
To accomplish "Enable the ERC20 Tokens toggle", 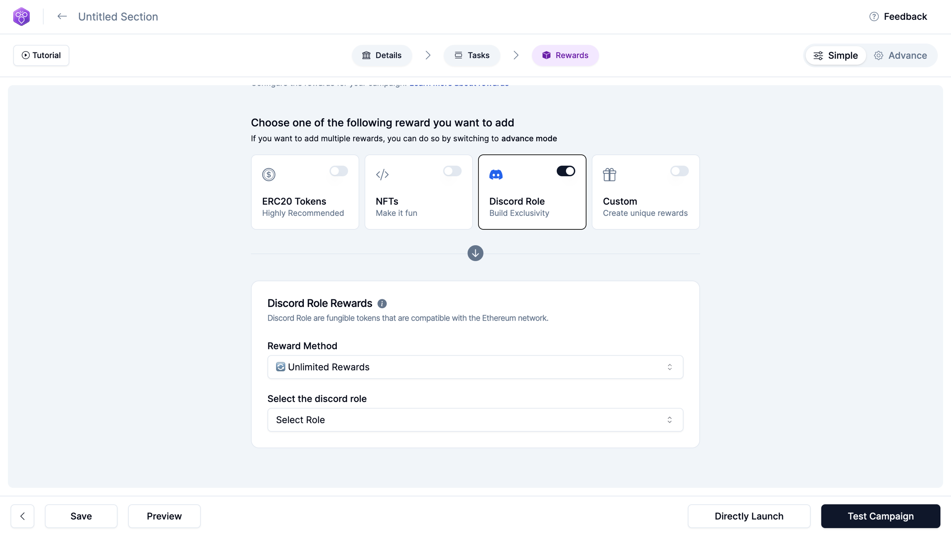I will 338,171.
